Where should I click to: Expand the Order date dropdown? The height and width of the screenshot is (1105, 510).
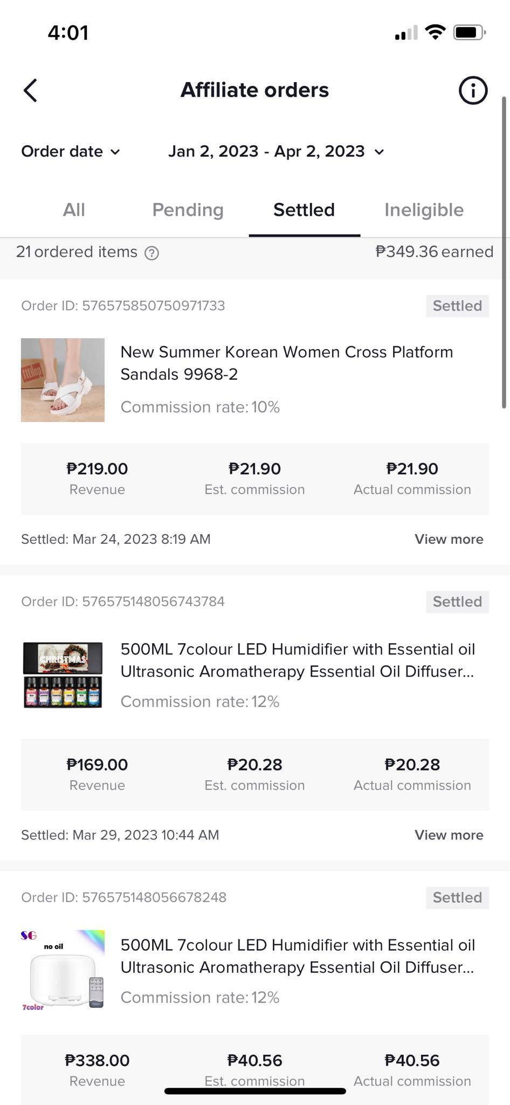coord(71,152)
